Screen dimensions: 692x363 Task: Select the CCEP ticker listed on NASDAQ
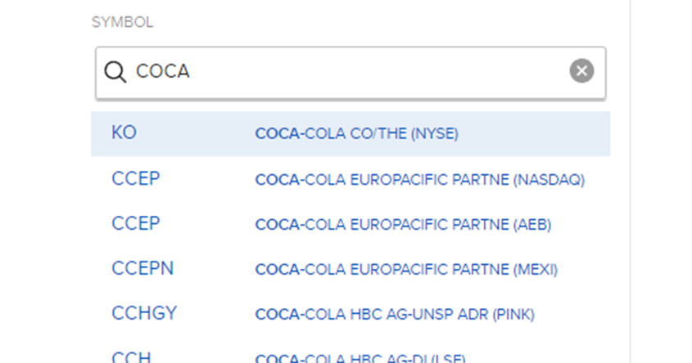pyautogui.click(x=136, y=178)
